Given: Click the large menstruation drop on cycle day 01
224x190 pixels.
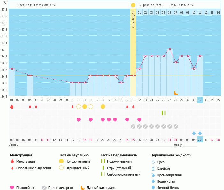Looking at the screenshot, I should pyautogui.click(x=12, y=107).
